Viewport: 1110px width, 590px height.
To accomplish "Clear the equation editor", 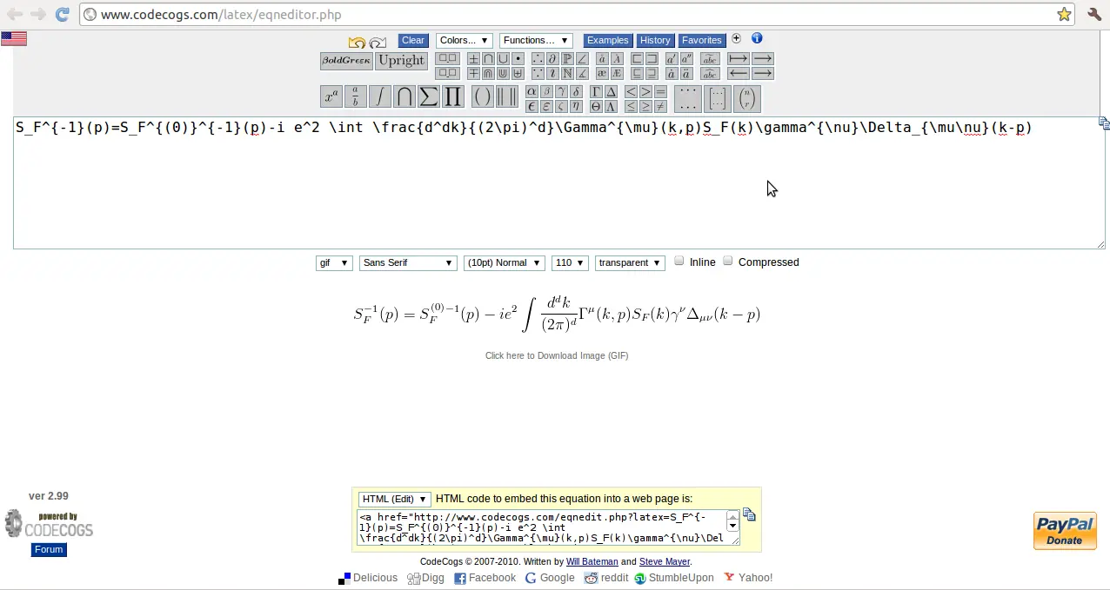I will coord(413,40).
